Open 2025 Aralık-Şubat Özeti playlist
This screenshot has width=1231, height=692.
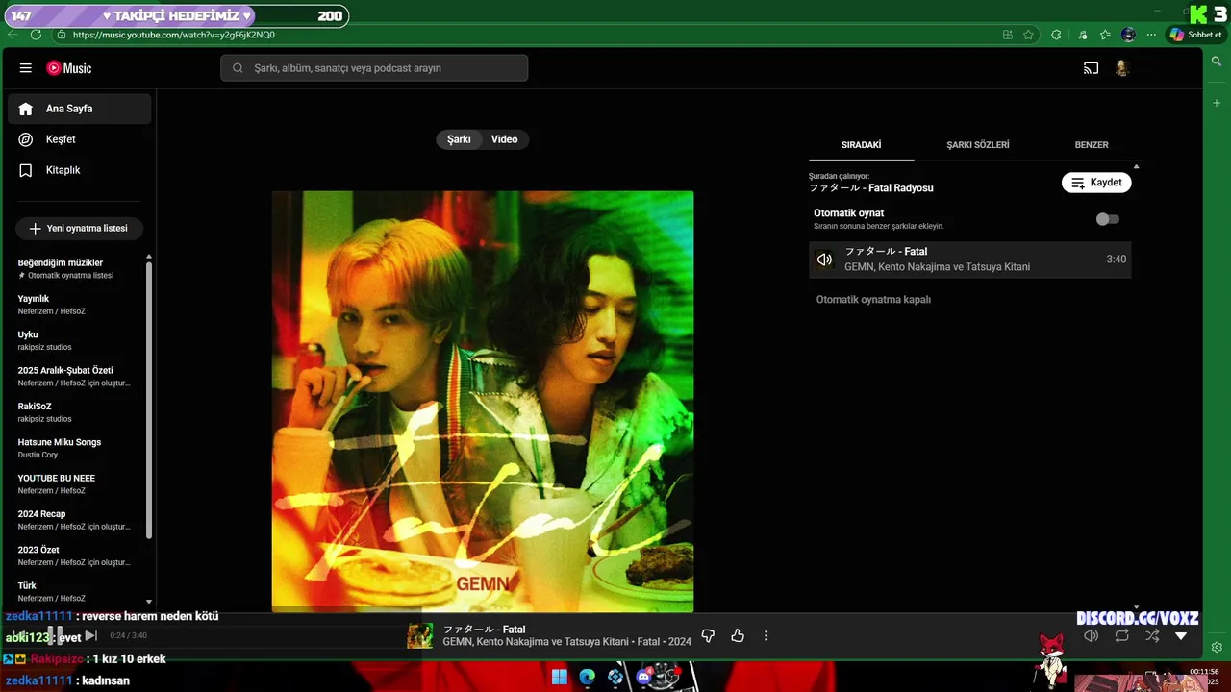[x=75, y=377]
